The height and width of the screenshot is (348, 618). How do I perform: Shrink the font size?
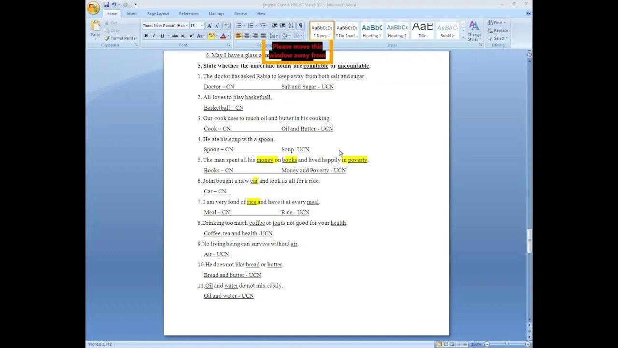point(216,26)
